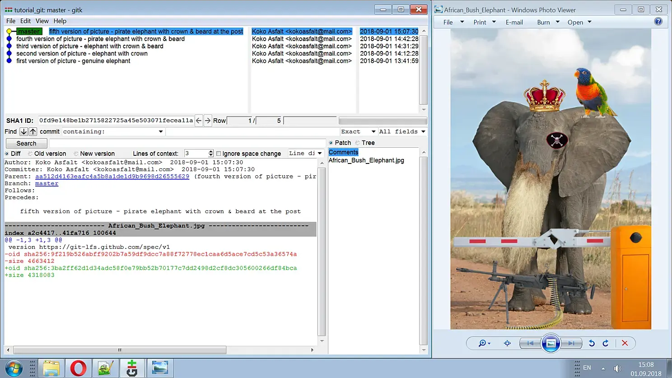Rotate photo clockwise in Photo Viewer
This screenshot has height=378, width=672.
[606, 343]
